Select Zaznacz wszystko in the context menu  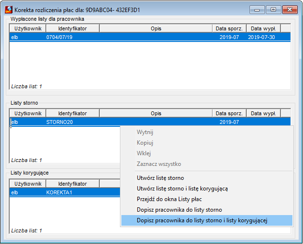tap(207, 164)
